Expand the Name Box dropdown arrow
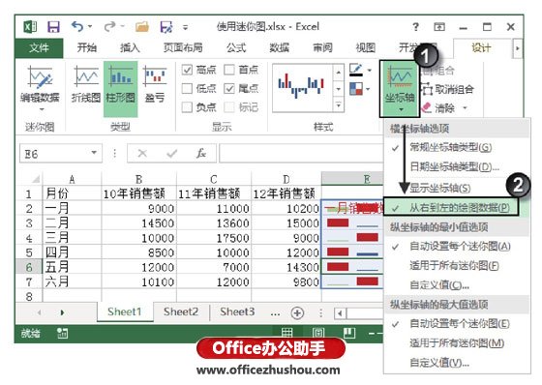Screen dimensions: 542x385 tap(94, 153)
